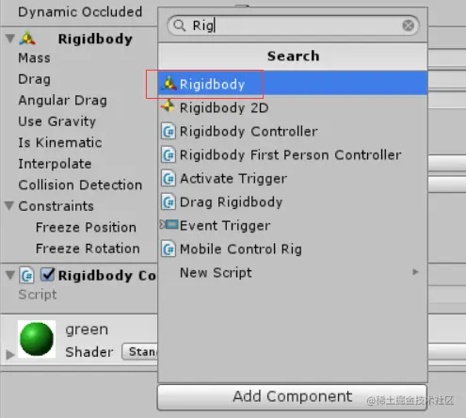This screenshot has width=466, height=418.
Task: Collapse the Rigidbody Controller script foldout arrow
Action: click(10, 275)
